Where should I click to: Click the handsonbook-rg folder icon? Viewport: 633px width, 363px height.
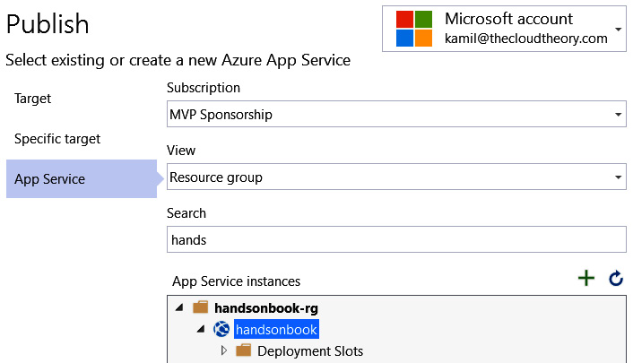coord(200,307)
